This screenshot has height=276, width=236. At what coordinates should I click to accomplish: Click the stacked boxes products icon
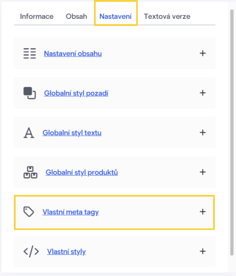(30, 172)
